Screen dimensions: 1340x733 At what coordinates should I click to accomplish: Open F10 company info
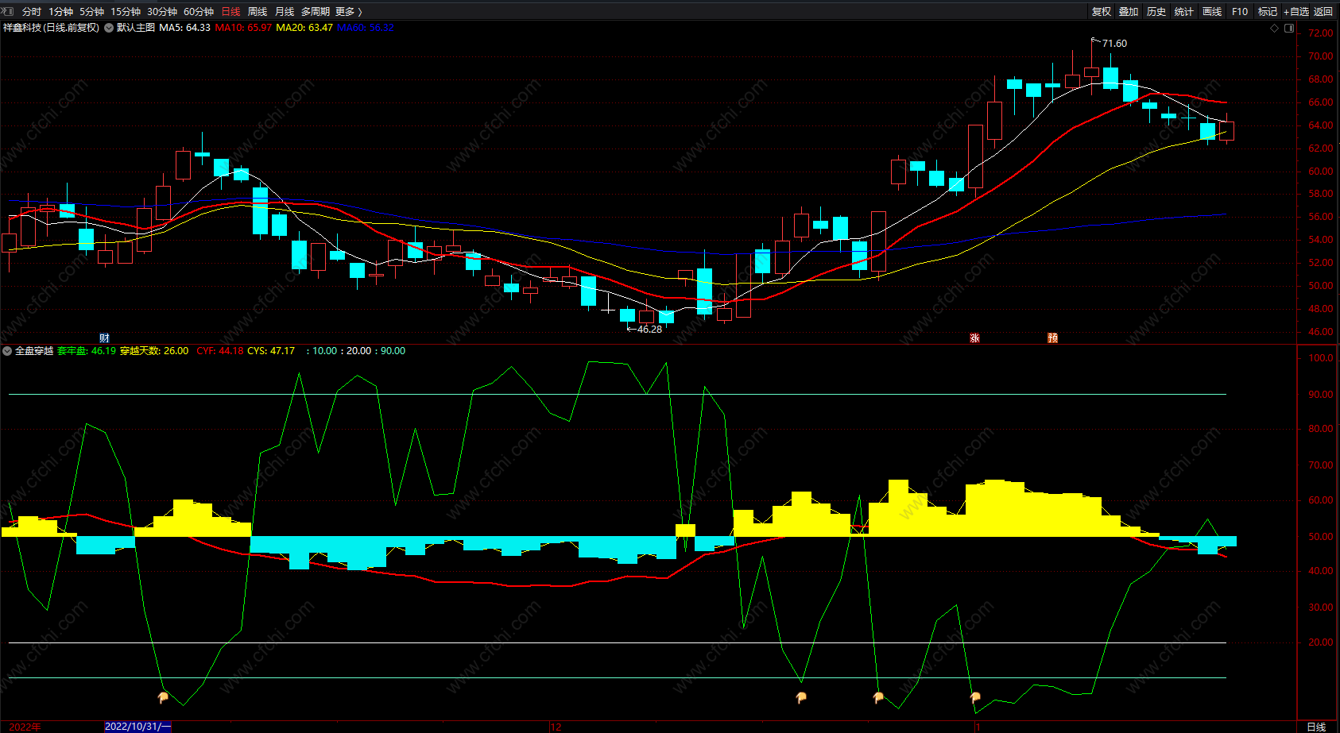pos(1240,12)
